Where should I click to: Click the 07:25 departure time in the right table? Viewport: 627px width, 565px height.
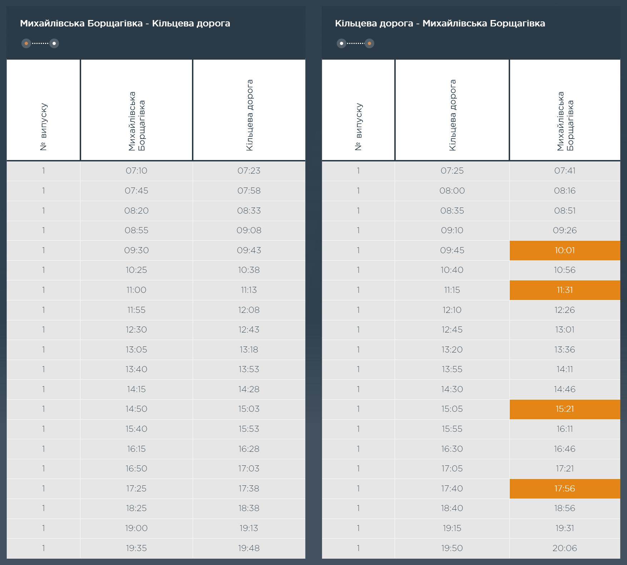(x=452, y=171)
